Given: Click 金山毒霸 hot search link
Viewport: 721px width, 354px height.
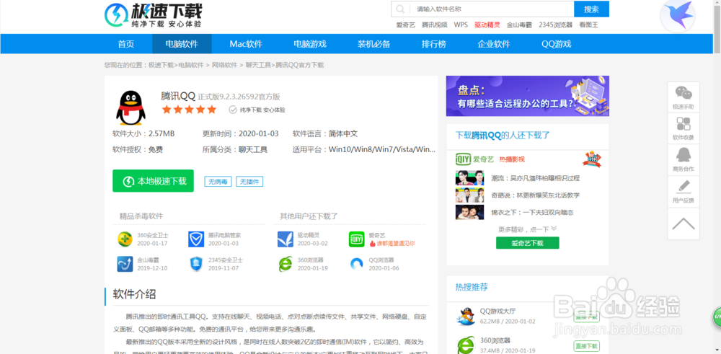Looking at the screenshot, I should click(x=519, y=25).
